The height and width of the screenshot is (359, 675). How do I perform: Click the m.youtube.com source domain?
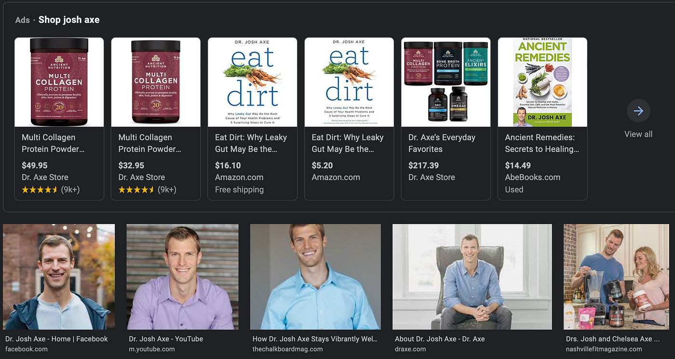[x=152, y=349]
